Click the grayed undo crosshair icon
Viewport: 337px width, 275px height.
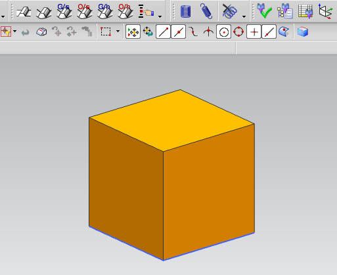[x=56, y=32]
